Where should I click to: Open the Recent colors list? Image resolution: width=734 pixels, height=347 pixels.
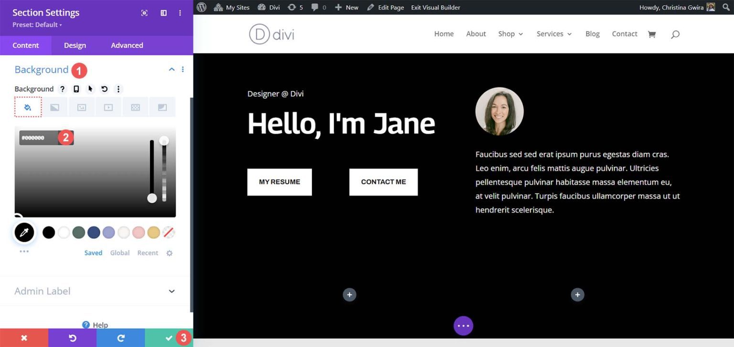[x=148, y=253]
